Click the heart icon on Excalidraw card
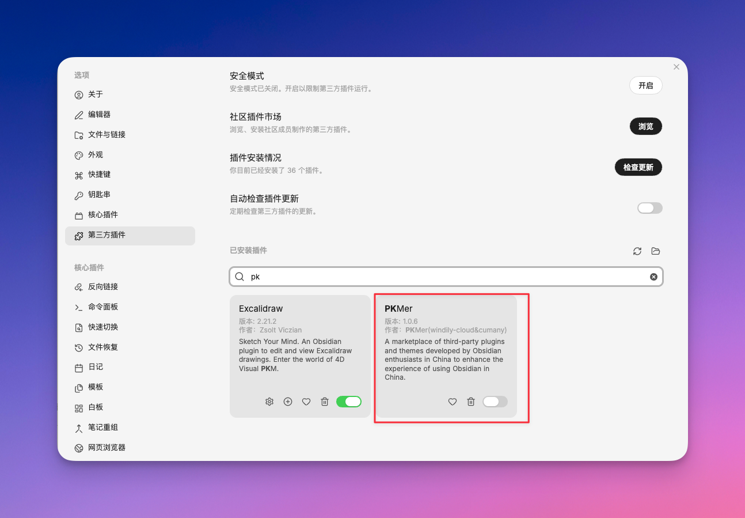This screenshot has height=518, width=745. pyautogui.click(x=306, y=402)
